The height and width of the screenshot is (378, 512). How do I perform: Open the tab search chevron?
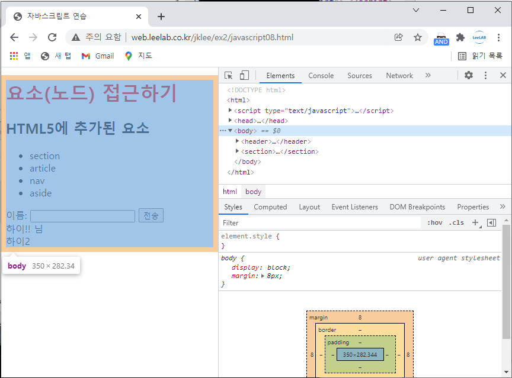[415, 10]
